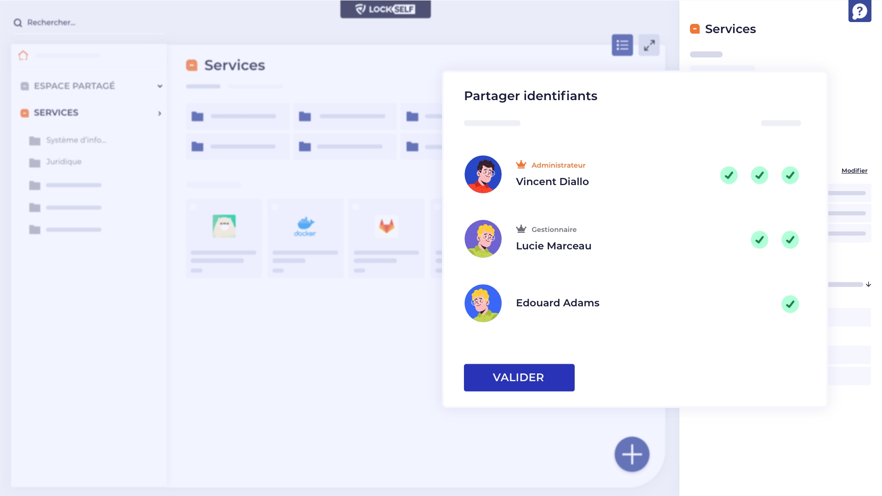Toggle Vincent Diallo's first permission checkmark
This screenshot has height=496, width=882.
pyautogui.click(x=729, y=175)
